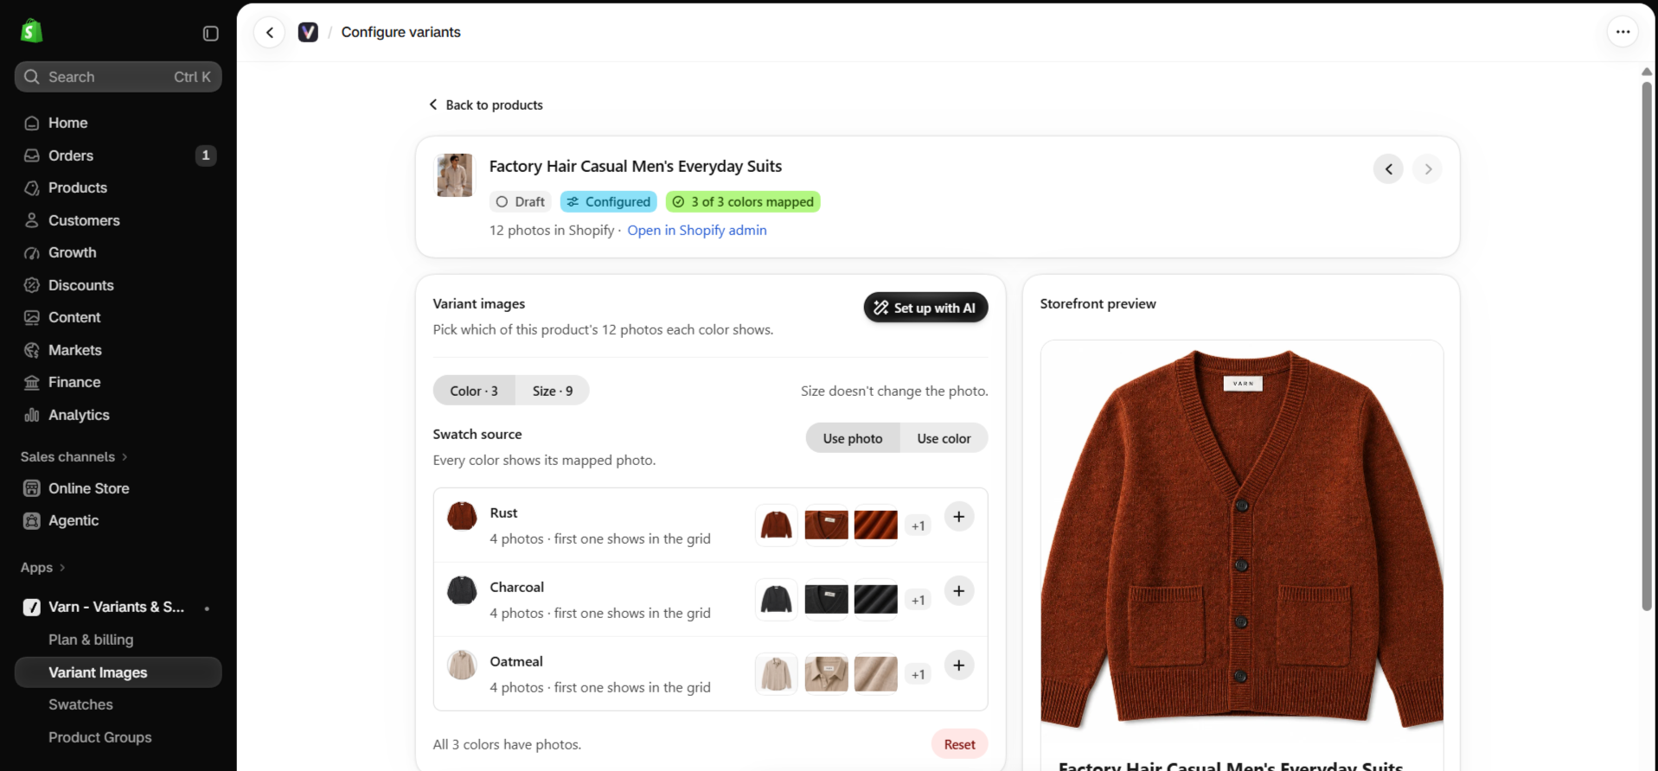Switch to the Size · 9 tab

click(553, 391)
